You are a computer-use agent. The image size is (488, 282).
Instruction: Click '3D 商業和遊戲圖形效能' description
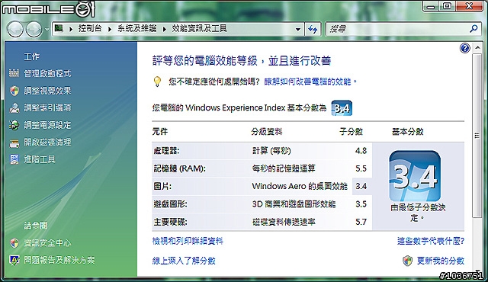[x=294, y=204]
